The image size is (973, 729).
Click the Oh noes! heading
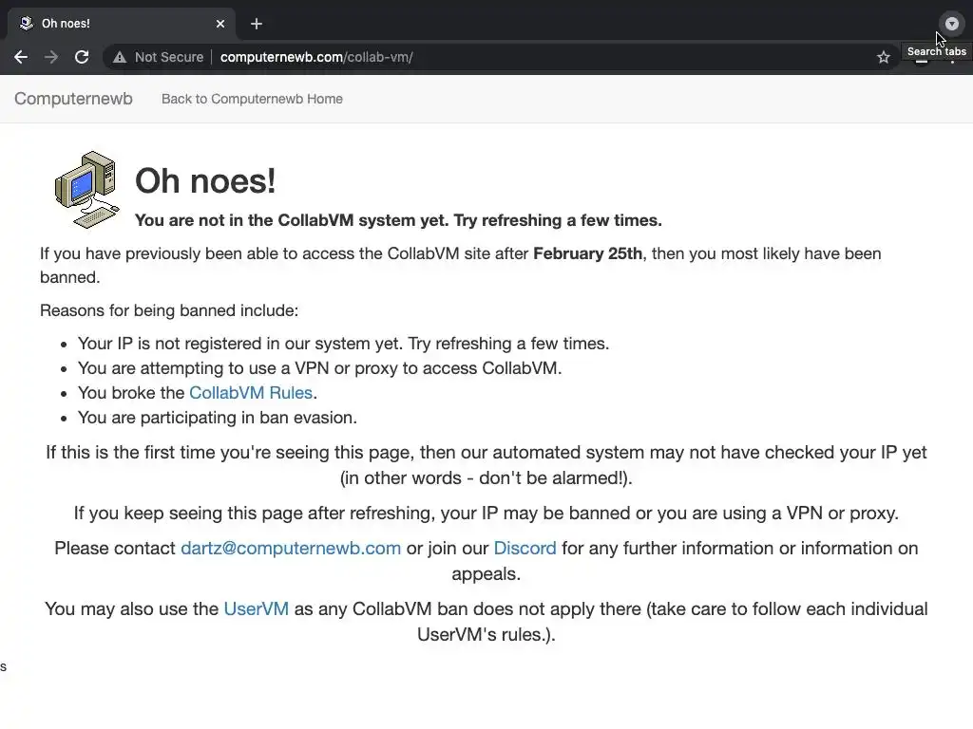pos(205,180)
